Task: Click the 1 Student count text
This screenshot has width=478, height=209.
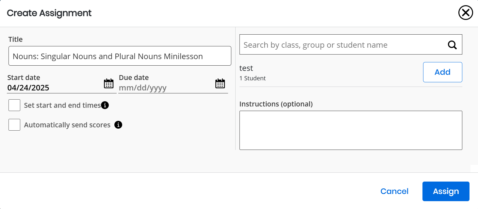Action: [253, 78]
